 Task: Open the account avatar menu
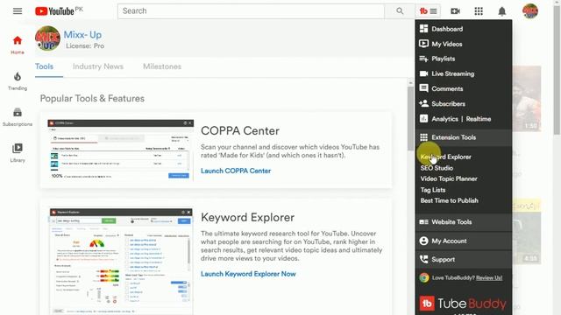click(x=529, y=11)
